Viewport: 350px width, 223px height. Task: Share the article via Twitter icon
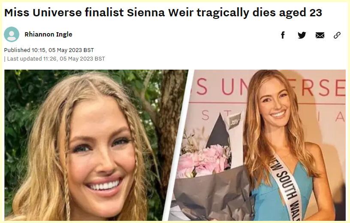tap(302, 35)
